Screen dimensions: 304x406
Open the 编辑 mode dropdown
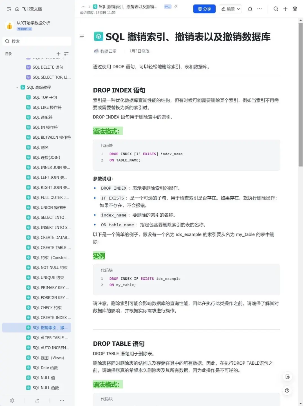point(230,9)
